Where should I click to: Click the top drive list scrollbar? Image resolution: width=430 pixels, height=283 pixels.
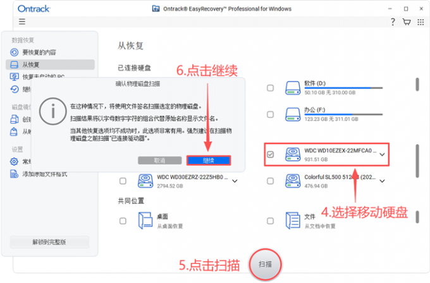(417, 85)
